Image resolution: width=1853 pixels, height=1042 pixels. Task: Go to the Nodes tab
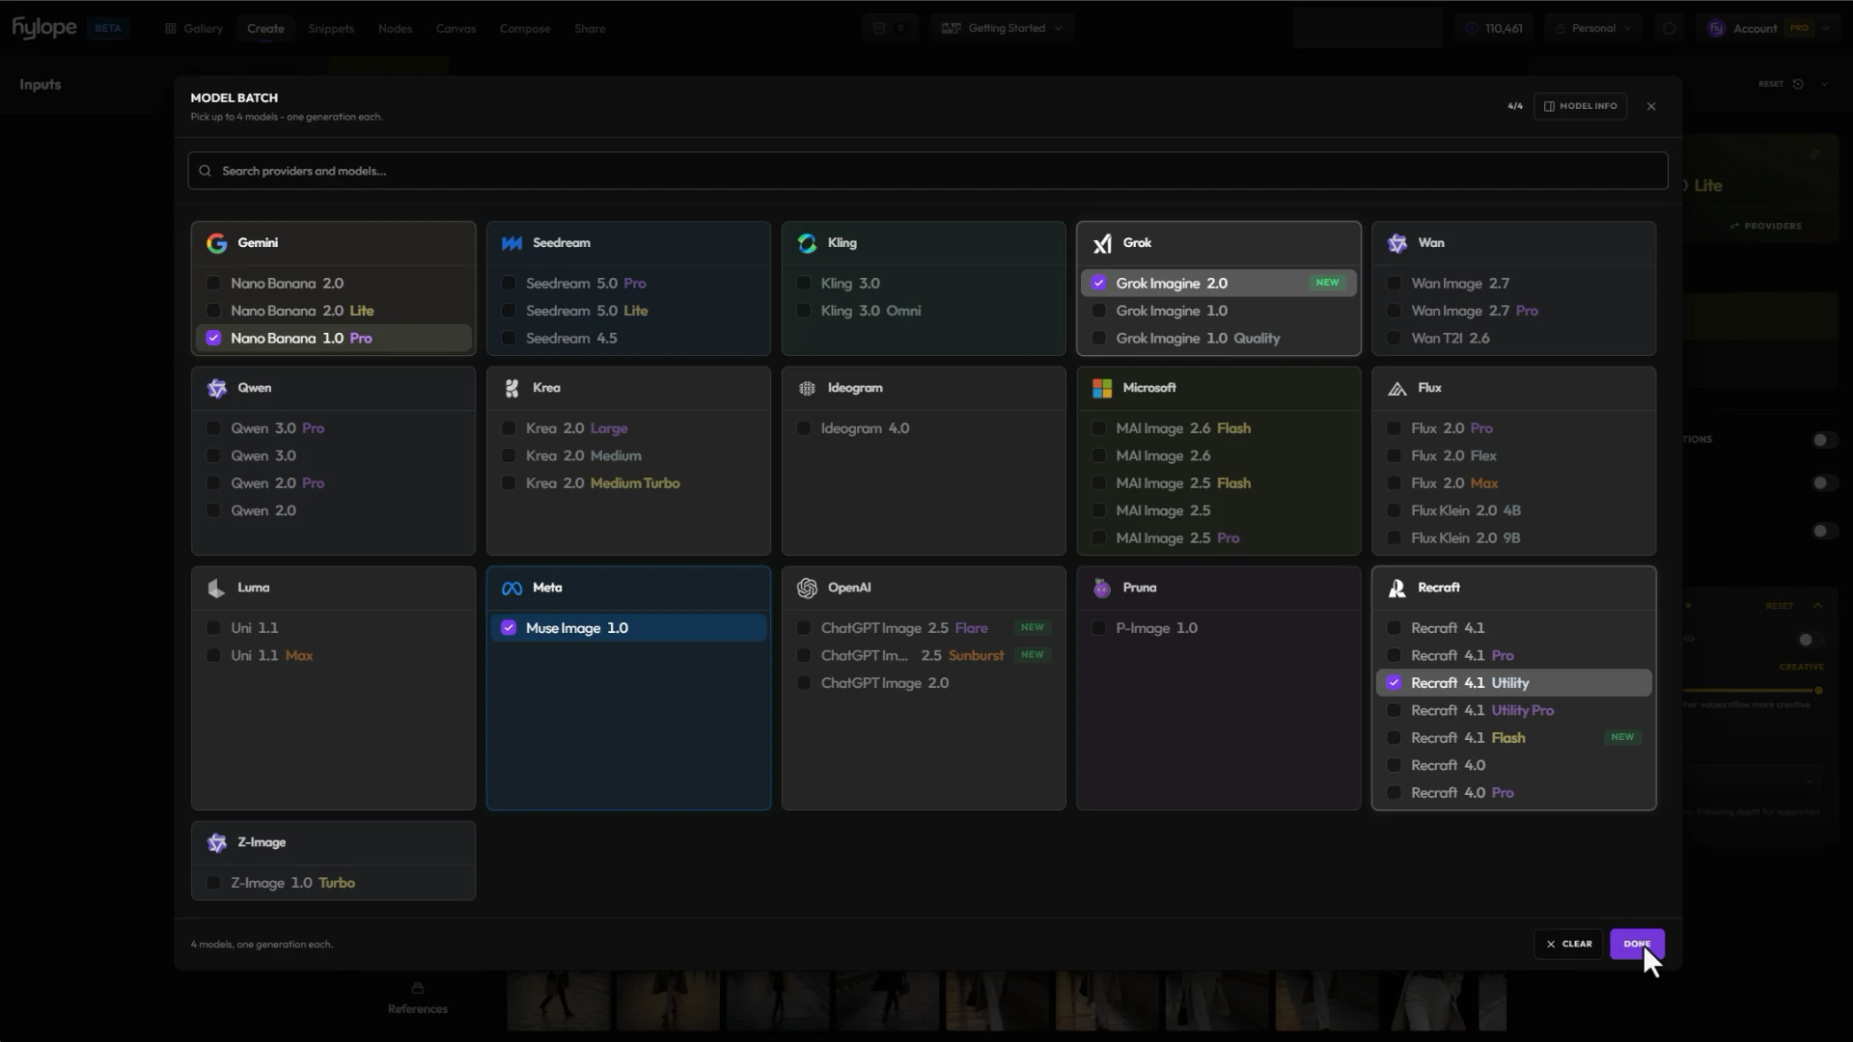pos(395,28)
